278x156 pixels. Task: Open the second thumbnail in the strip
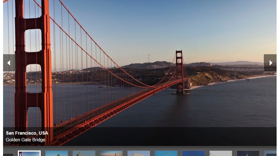click(x=57, y=153)
